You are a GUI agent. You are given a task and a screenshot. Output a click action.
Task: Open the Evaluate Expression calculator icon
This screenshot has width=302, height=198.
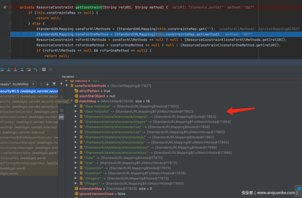[44, 69]
